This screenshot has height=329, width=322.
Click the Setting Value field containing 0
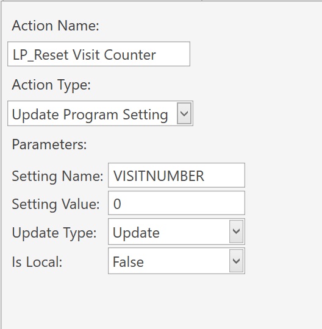176,203
